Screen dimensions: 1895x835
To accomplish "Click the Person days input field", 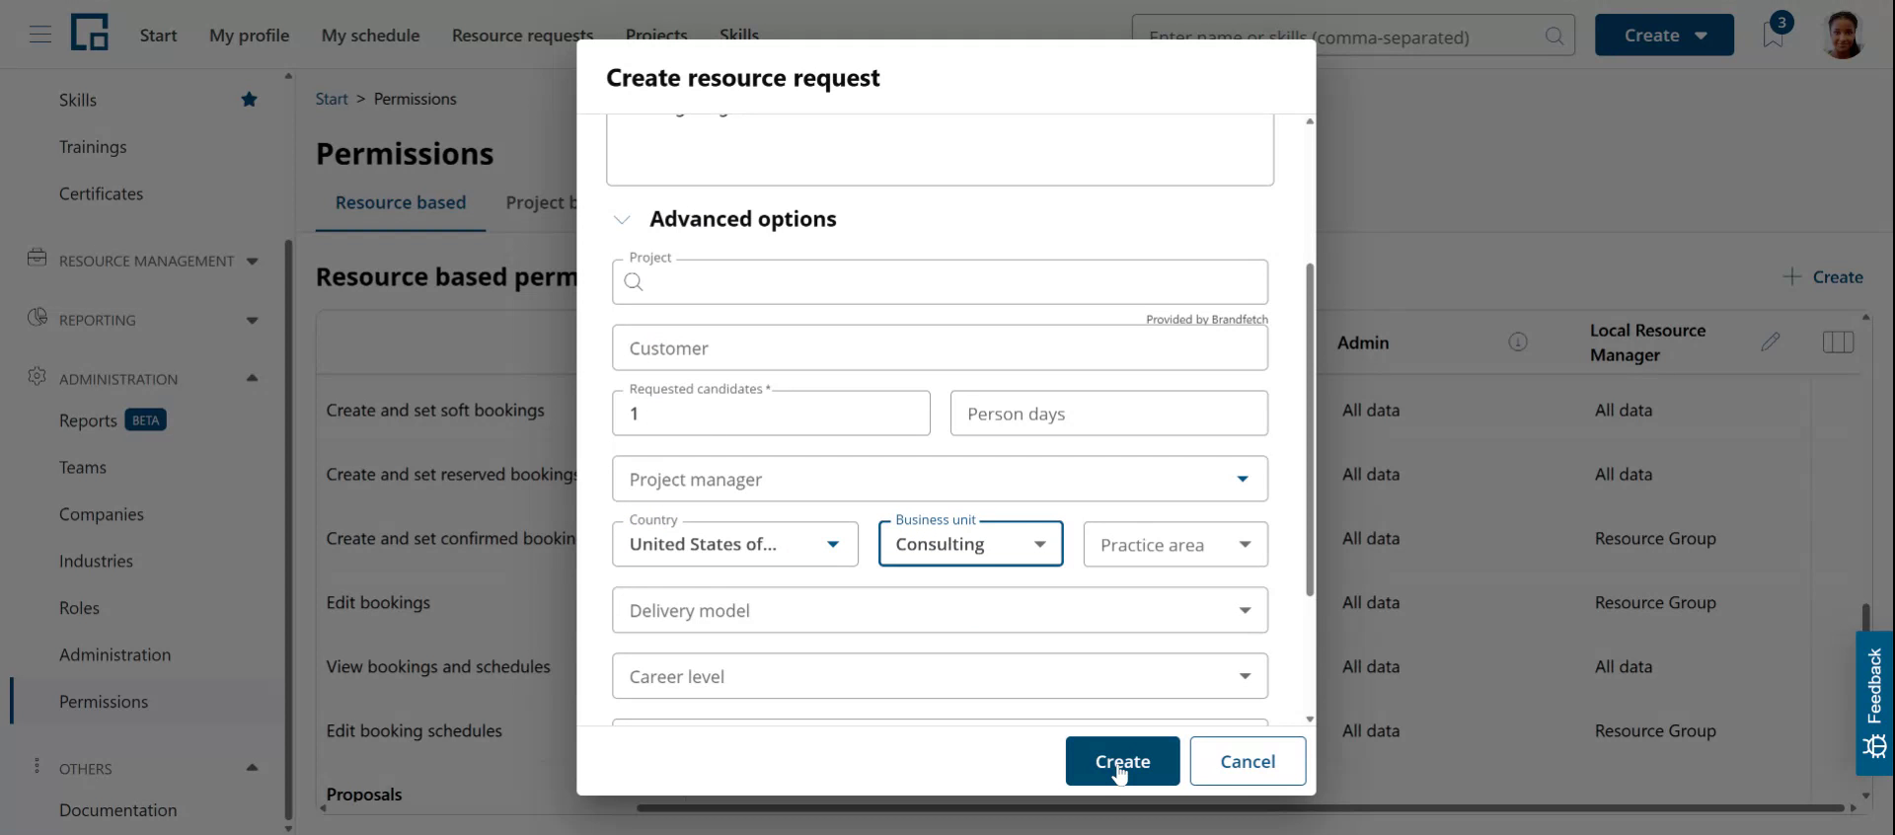I will (1108, 414).
